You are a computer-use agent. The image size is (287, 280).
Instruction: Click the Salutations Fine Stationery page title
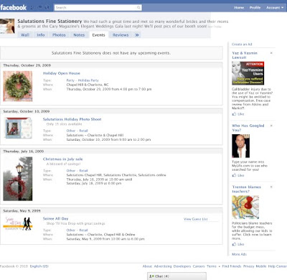(x=50, y=22)
